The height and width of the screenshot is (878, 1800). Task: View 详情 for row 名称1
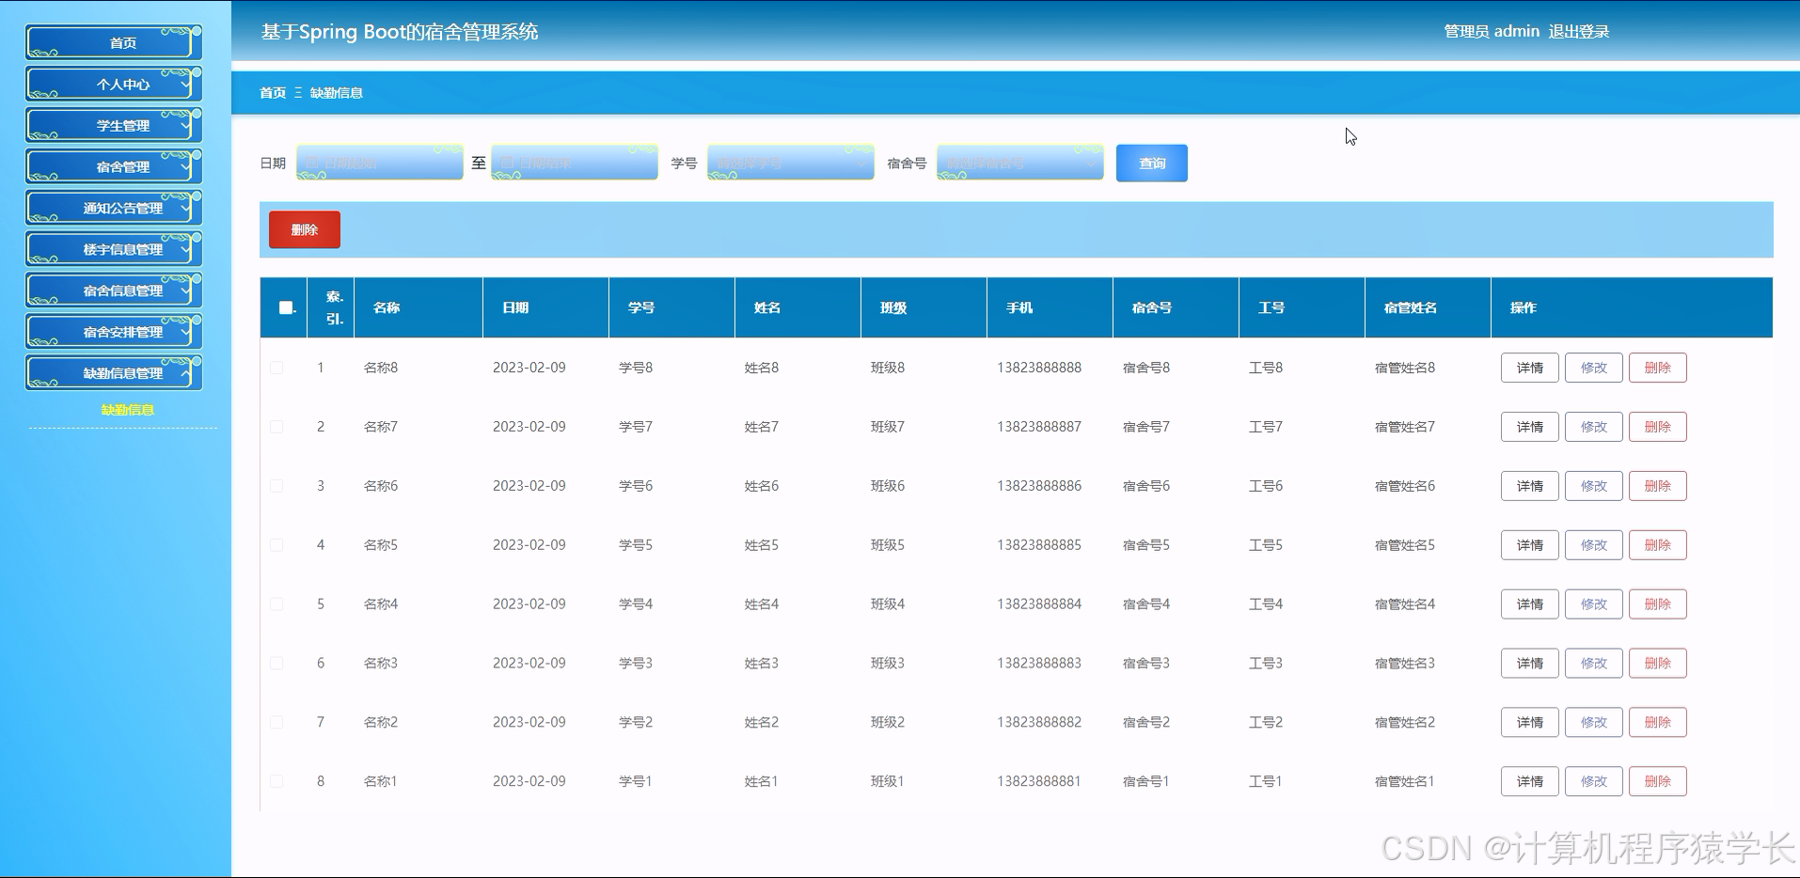tap(1529, 781)
